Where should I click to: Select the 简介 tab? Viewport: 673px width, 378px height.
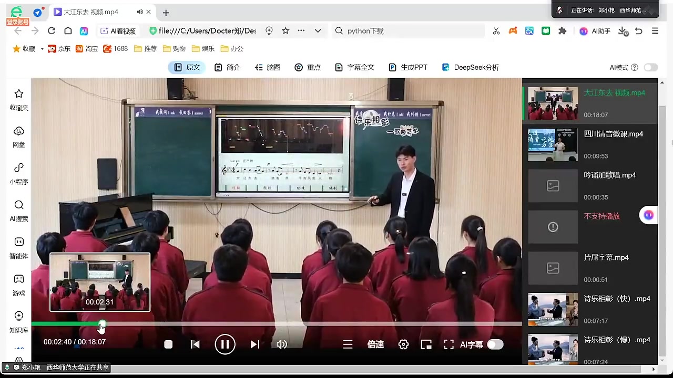click(227, 67)
